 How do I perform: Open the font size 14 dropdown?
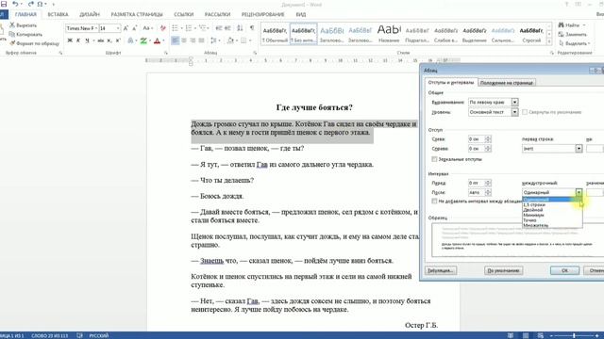118,28
